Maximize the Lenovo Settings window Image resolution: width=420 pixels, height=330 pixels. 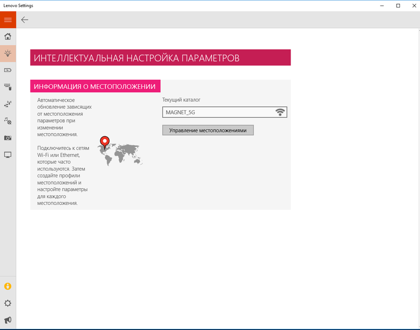tap(398, 6)
